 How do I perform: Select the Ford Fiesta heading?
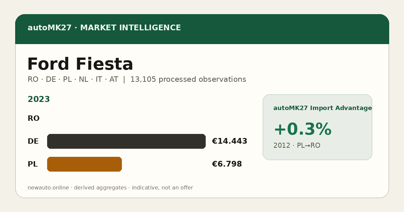[80, 64]
